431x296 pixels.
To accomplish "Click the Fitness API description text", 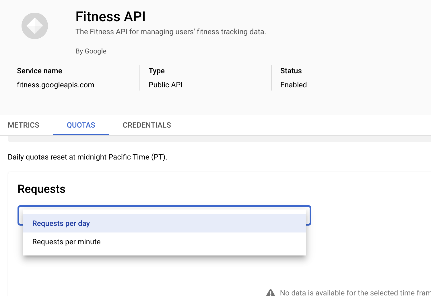I will (x=171, y=32).
